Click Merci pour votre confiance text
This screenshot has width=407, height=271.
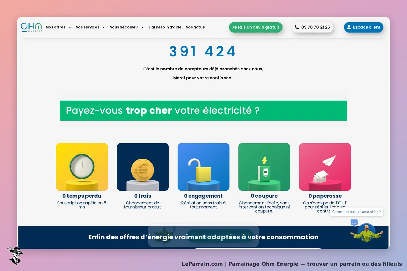pos(203,78)
